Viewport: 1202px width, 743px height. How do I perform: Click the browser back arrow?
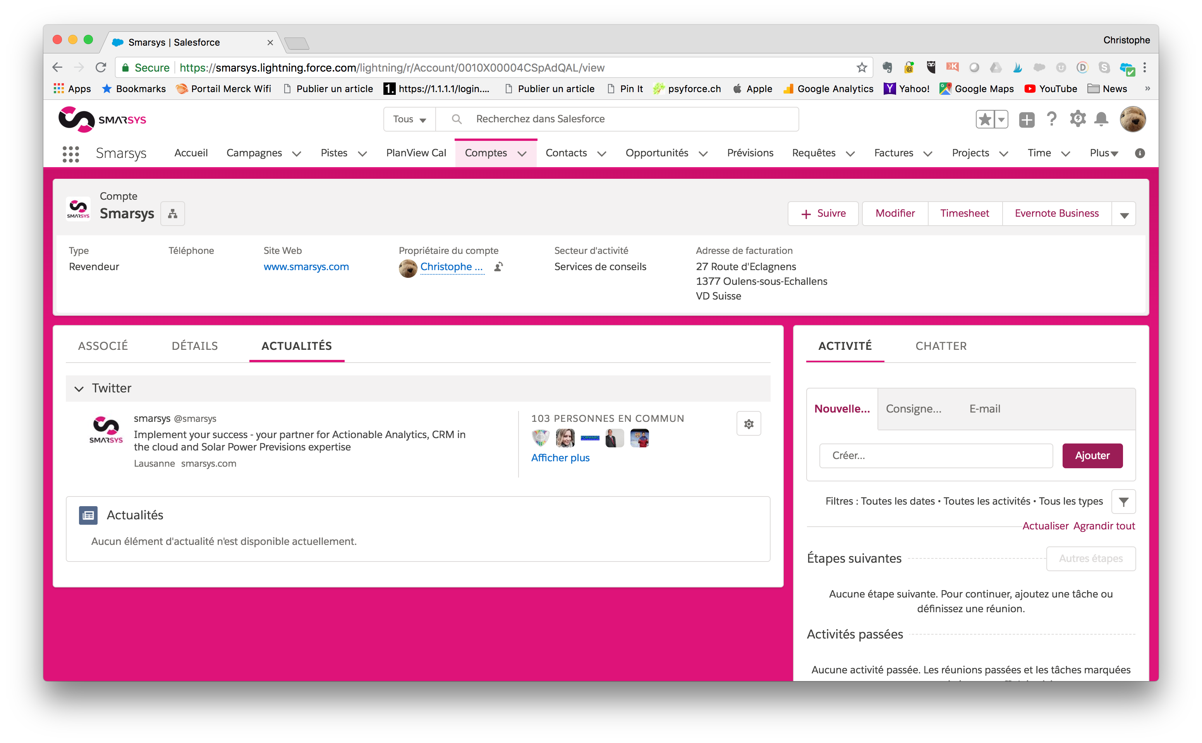click(58, 67)
